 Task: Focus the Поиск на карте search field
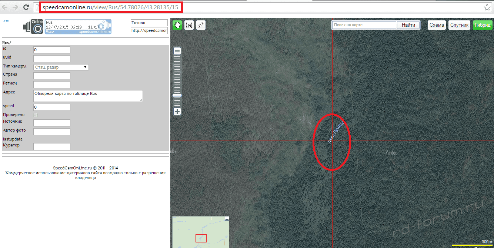coord(364,25)
